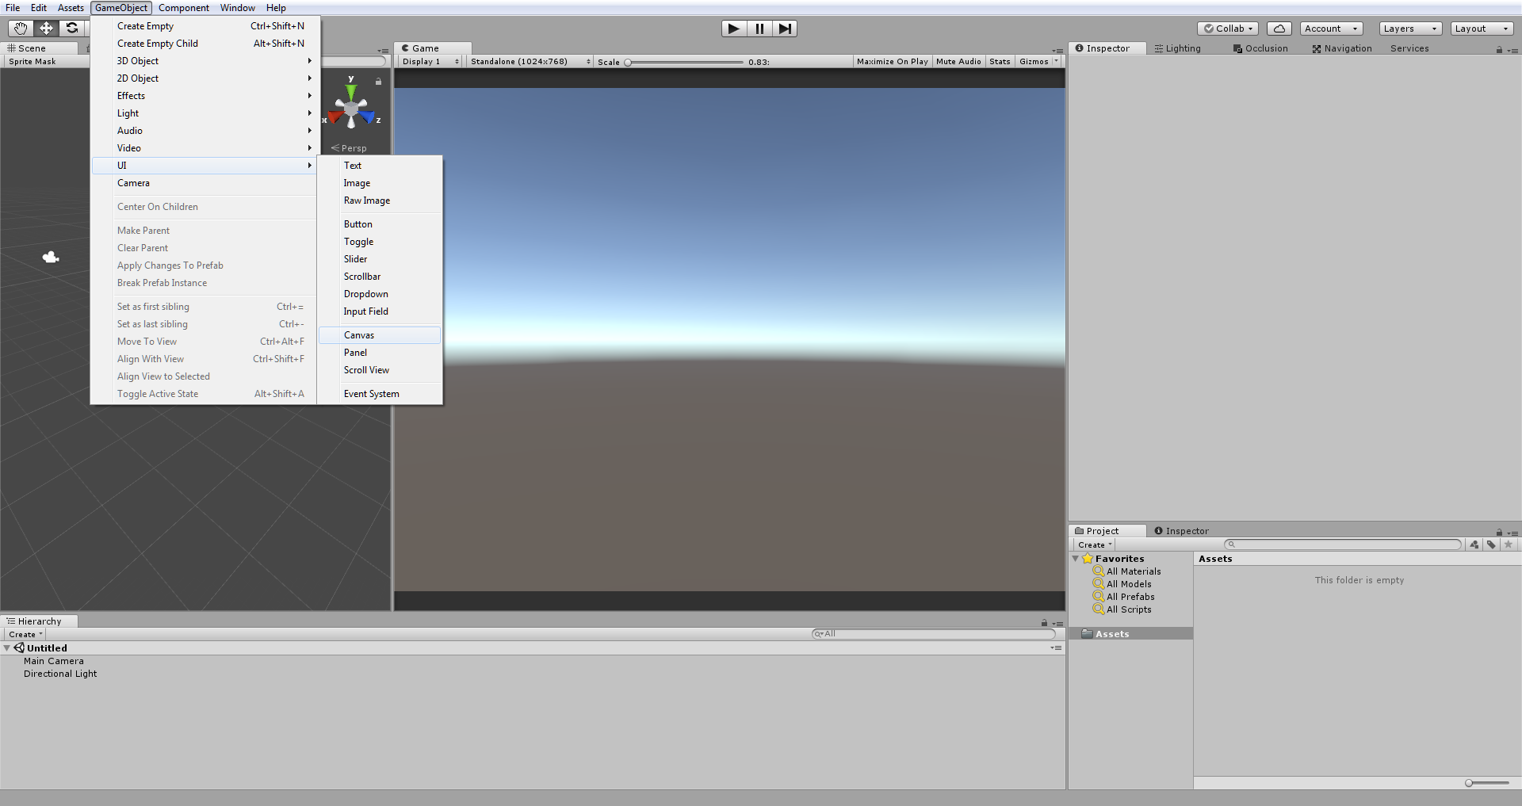The image size is (1522, 806).
Task: Collapse the Favorites tree in Project
Action: click(x=1076, y=559)
